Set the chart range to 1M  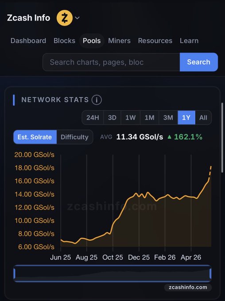(x=150, y=117)
